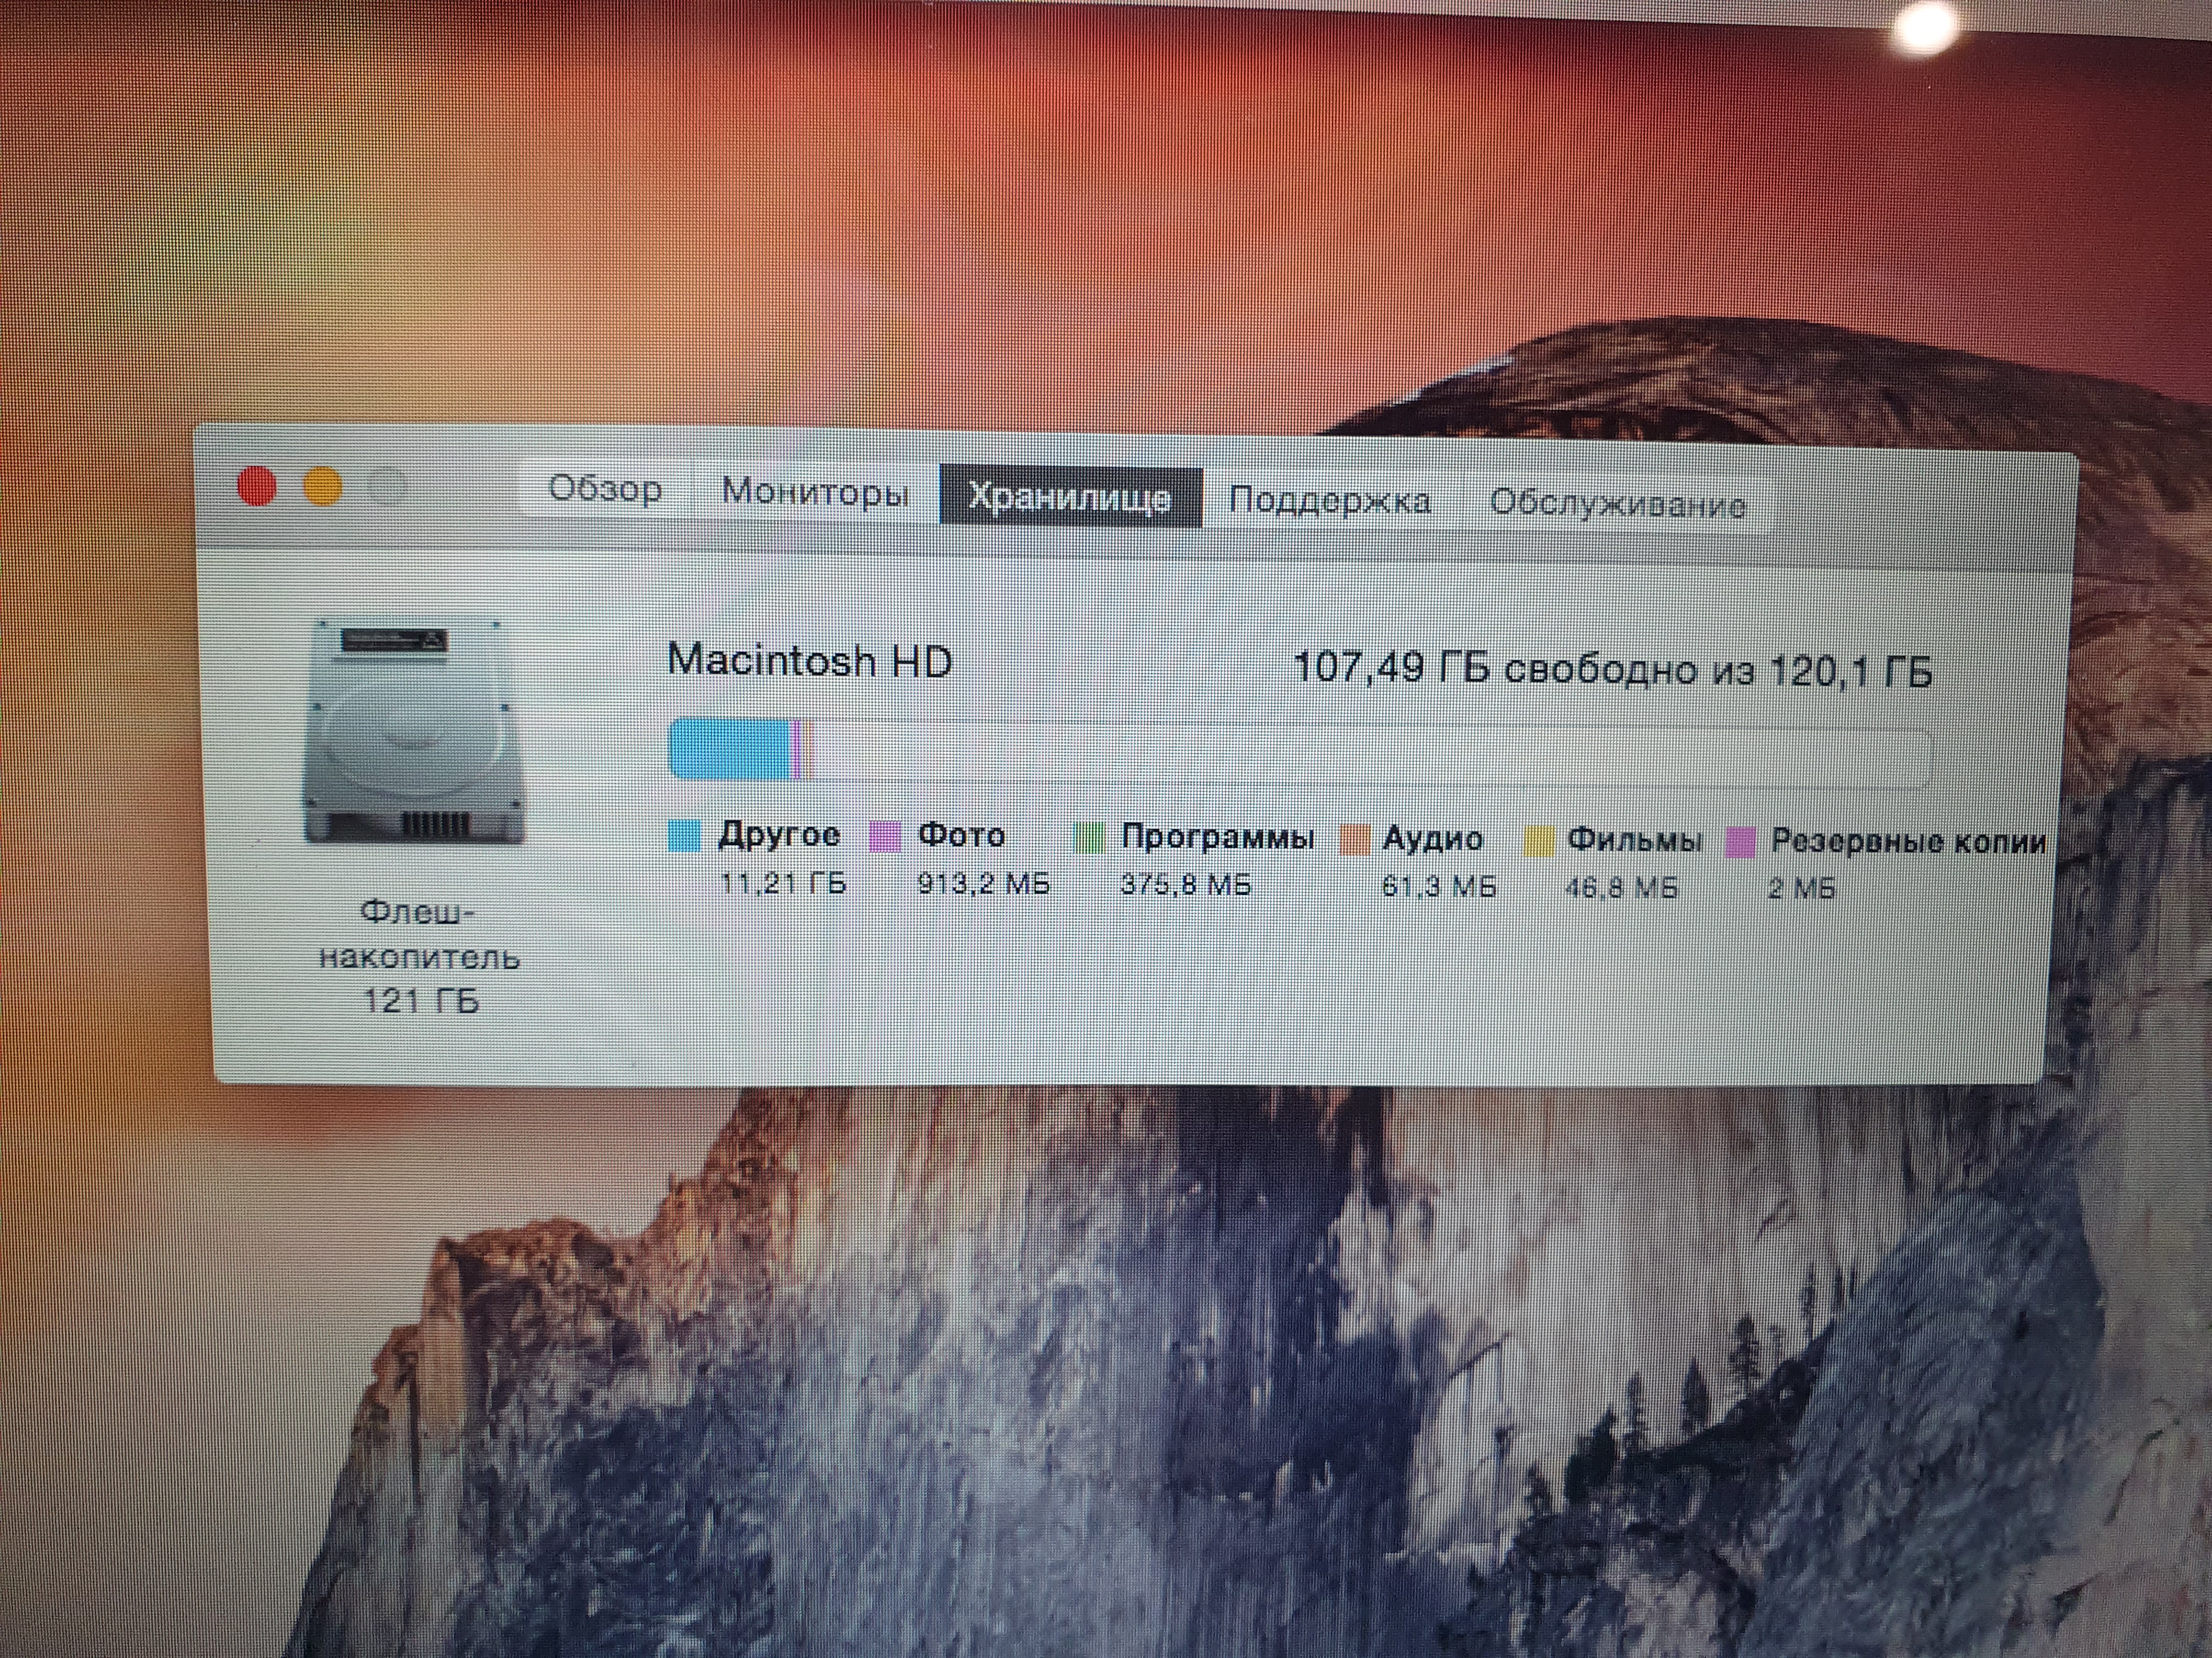Screen dimensions: 2212x1658
Task: Click the Флеш-накопитель 121 ГБ label
Action: (419, 956)
